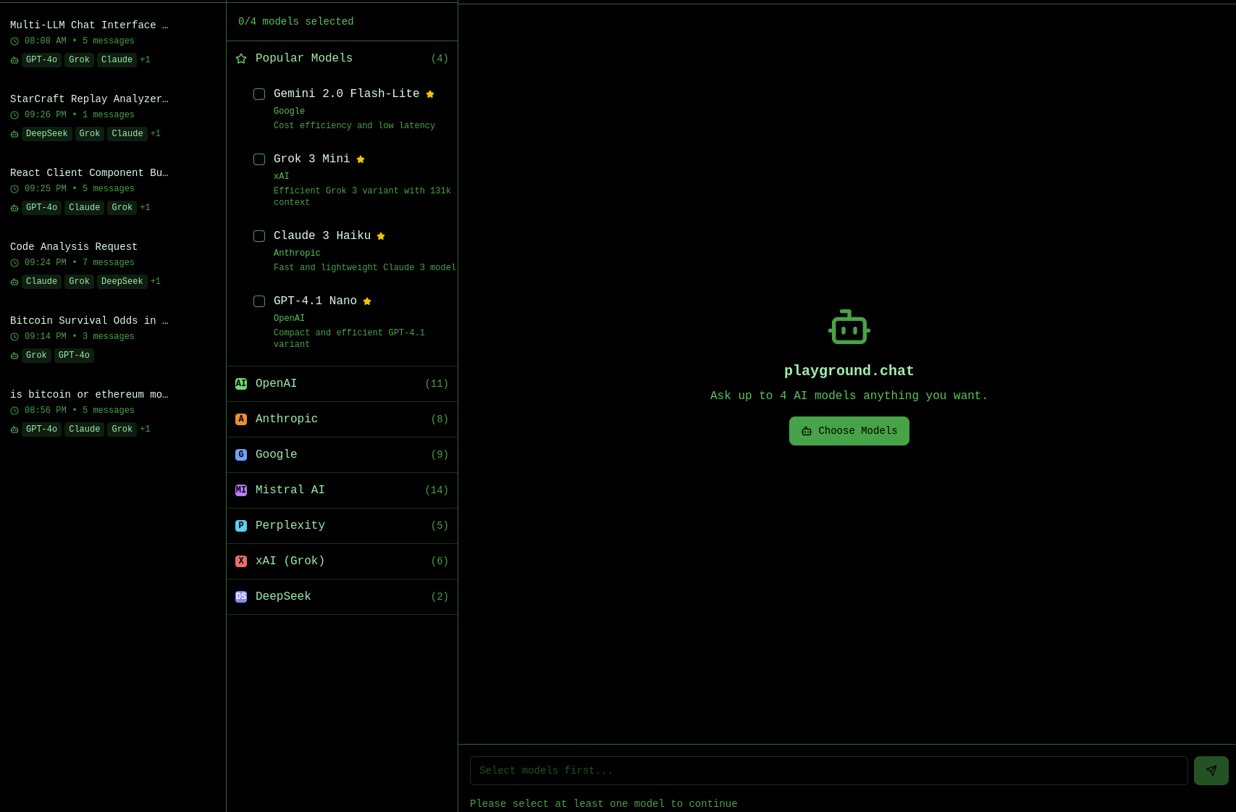
Task: Click the clock icon next to 08:08 AM
Action: [x=14, y=41]
